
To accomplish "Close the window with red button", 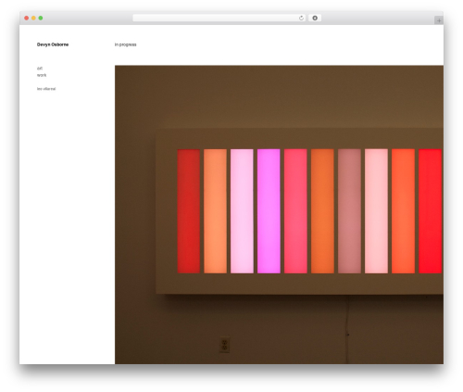I will pyautogui.click(x=27, y=18).
